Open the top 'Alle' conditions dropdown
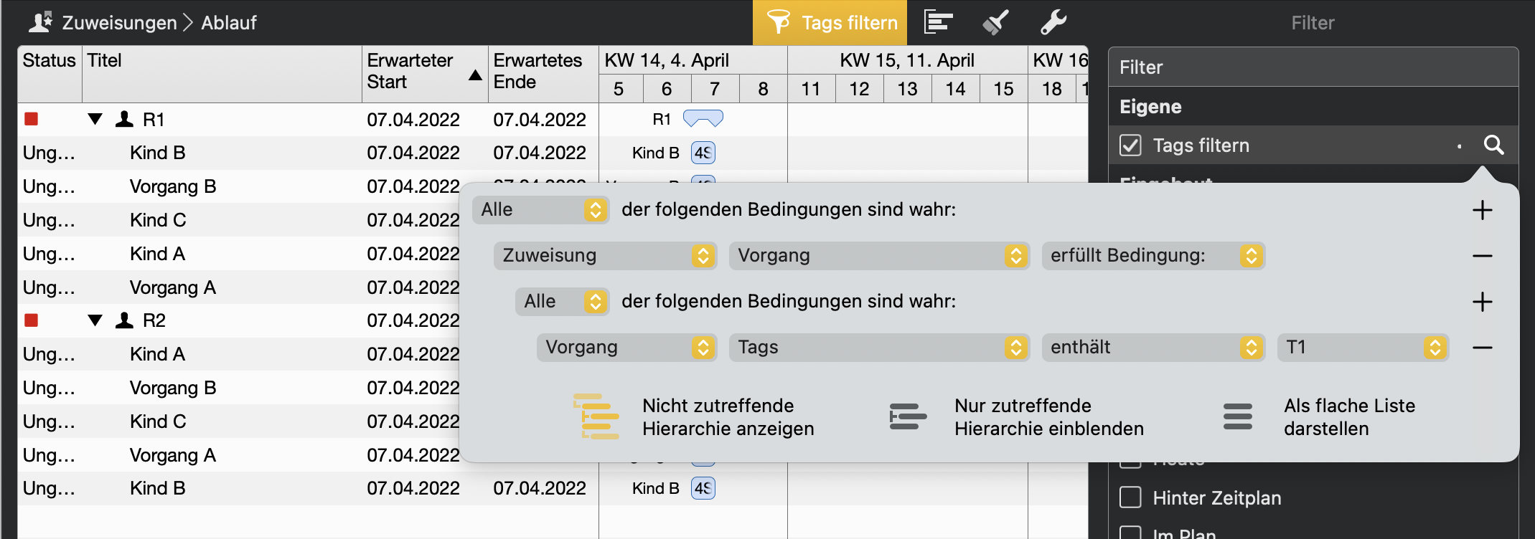1535x539 pixels. (540, 210)
